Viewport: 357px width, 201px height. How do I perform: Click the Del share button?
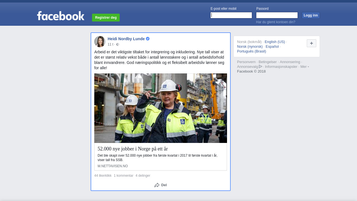[161, 185]
